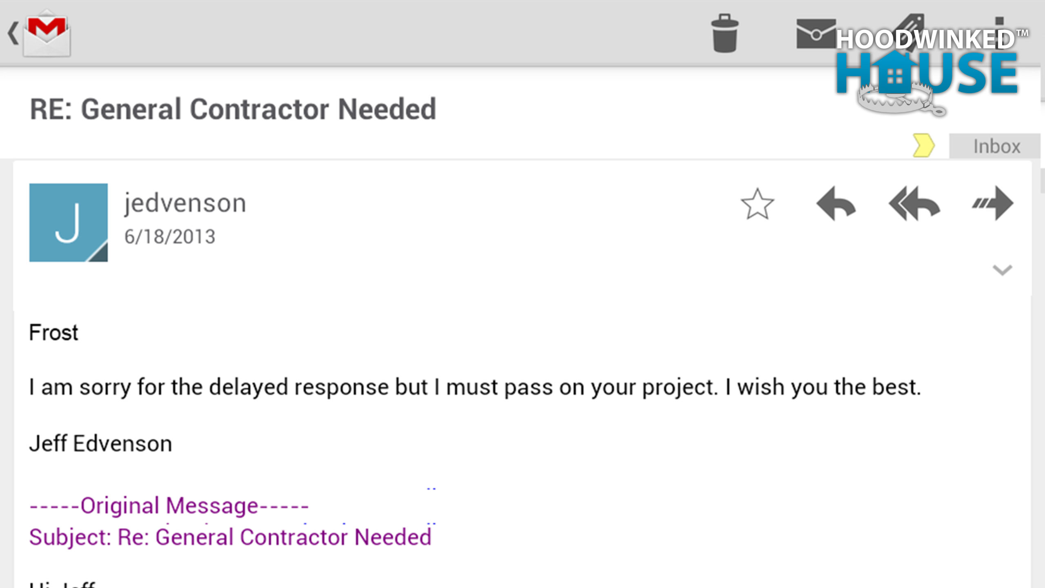Screen dimensions: 1045x588
Task: Click the Original Message quoted header
Action: (169, 506)
